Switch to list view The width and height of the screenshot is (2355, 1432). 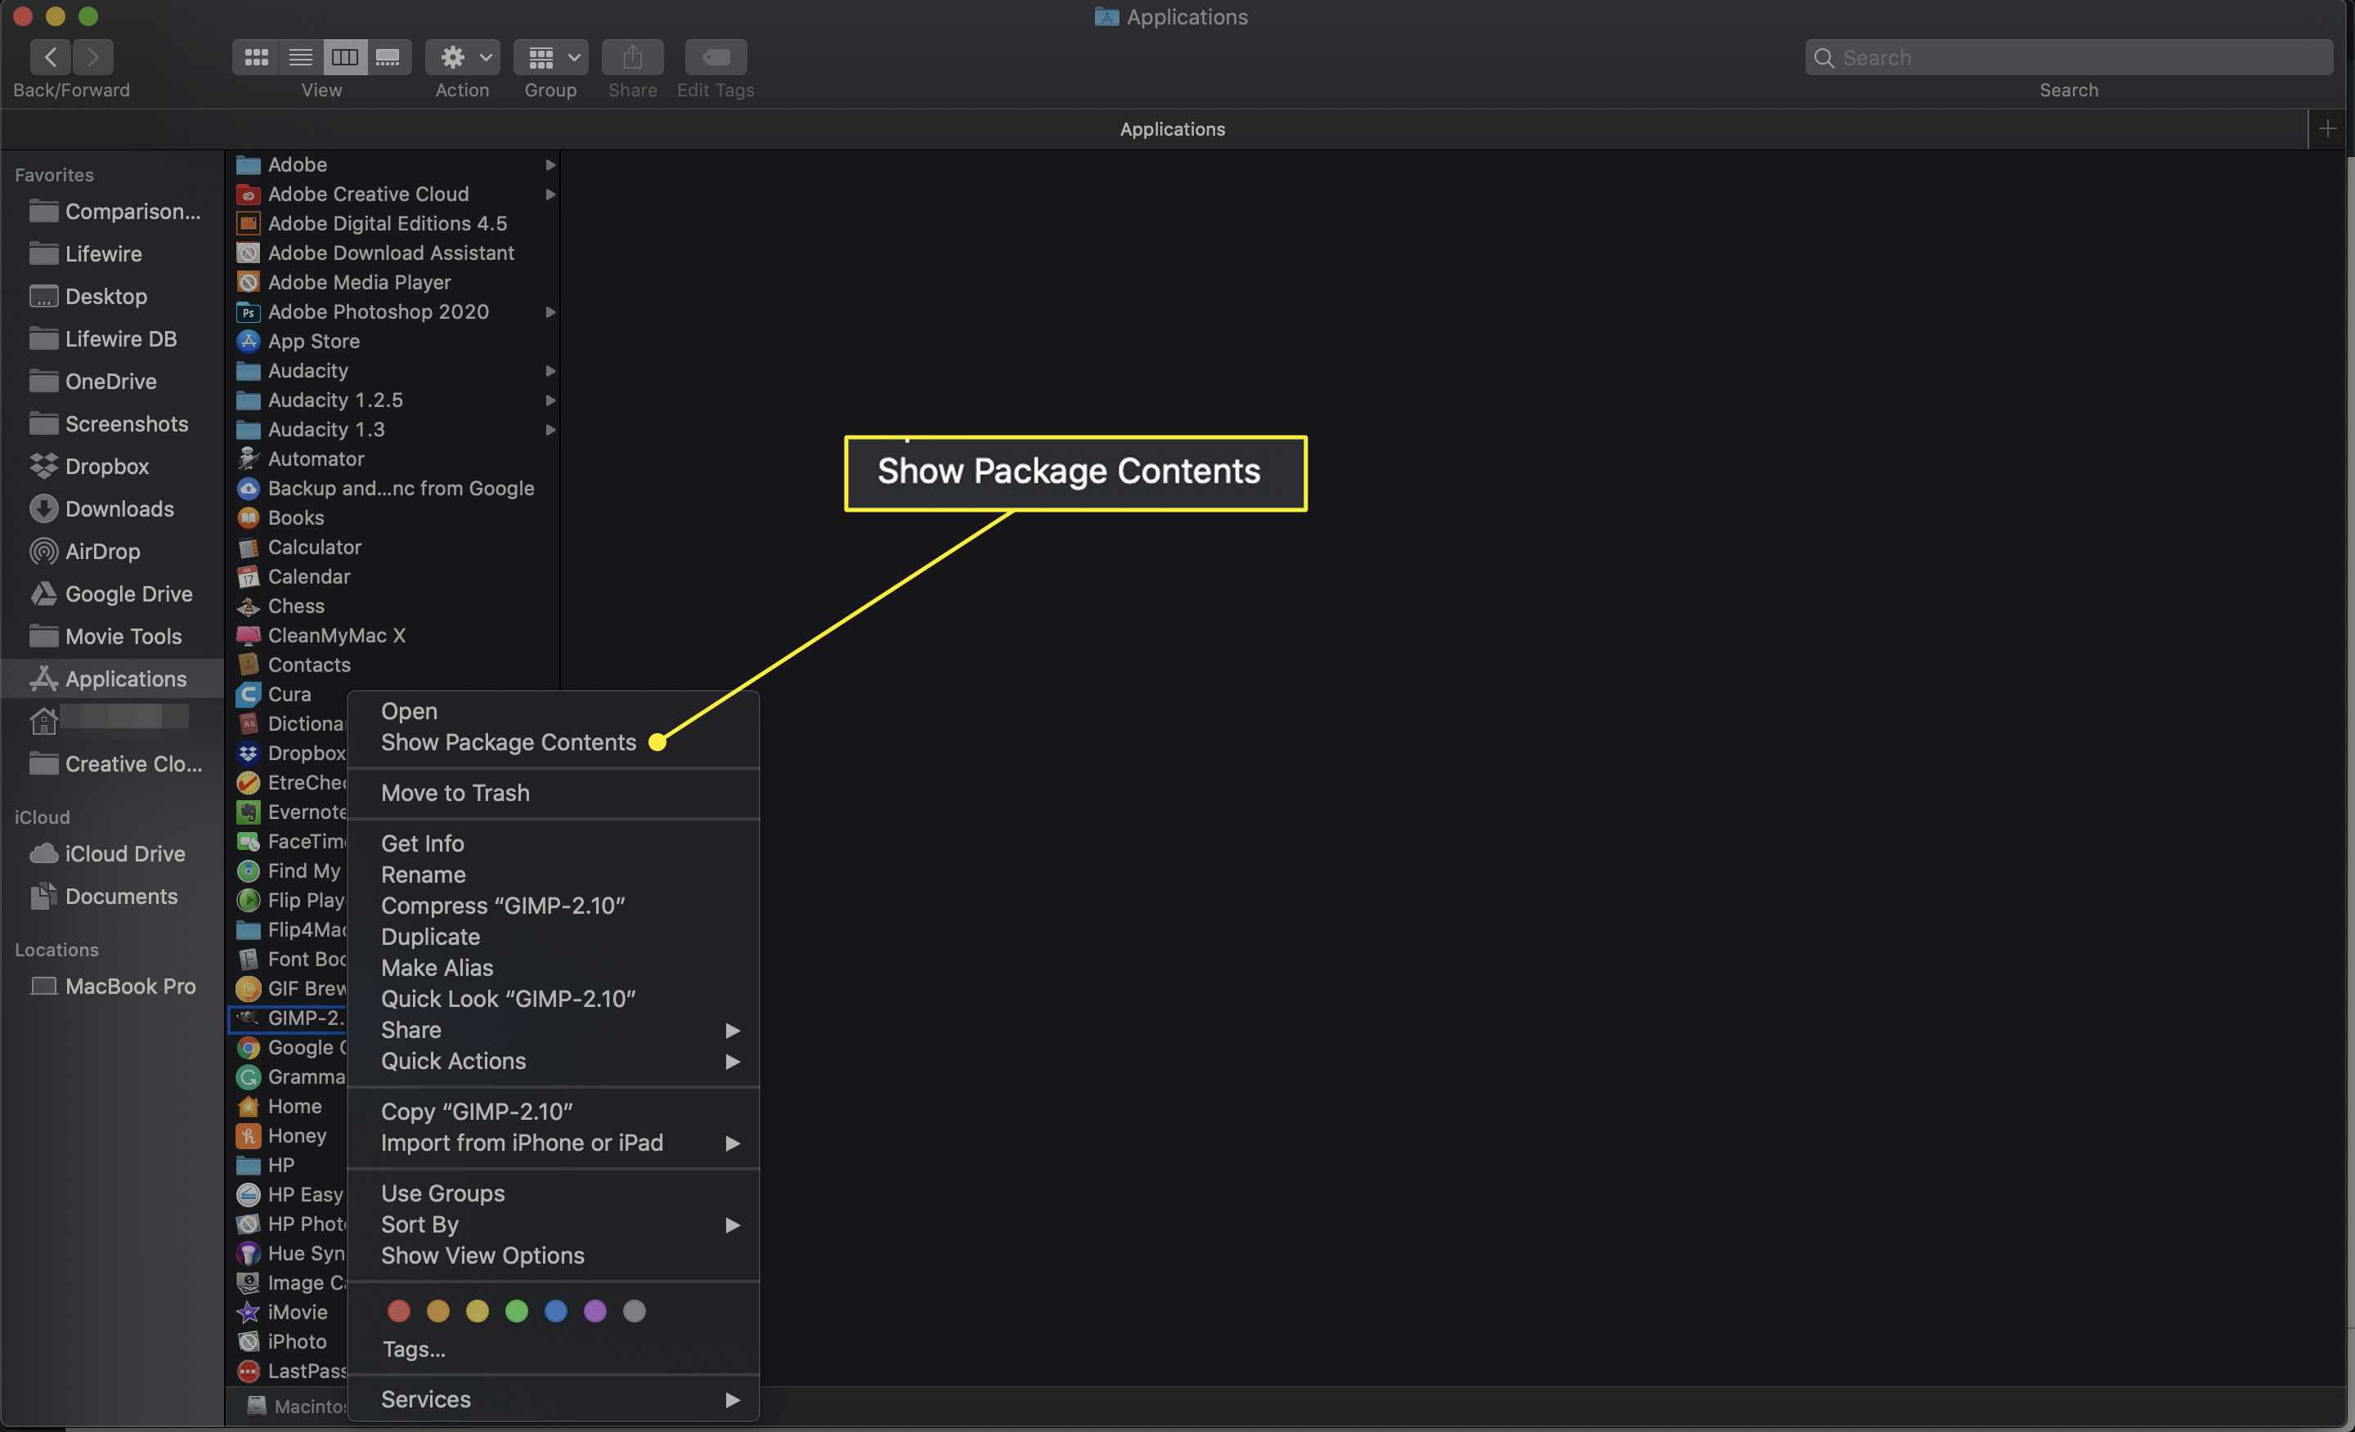tap(300, 57)
